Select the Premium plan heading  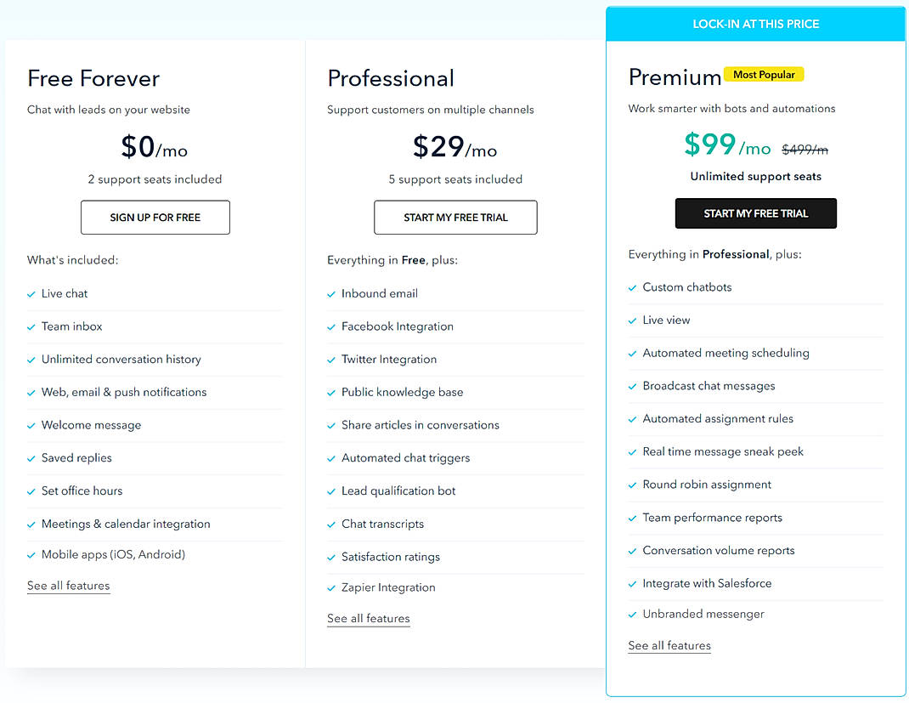(x=675, y=77)
